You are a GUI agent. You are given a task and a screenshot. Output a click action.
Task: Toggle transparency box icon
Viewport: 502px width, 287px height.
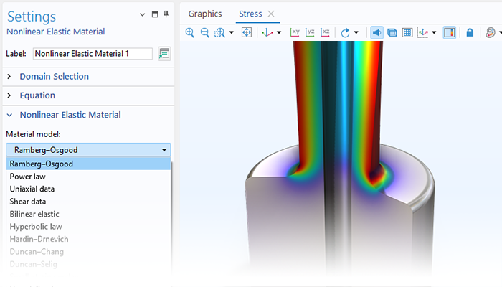click(x=392, y=33)
